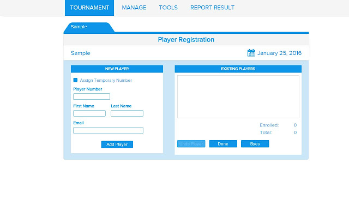The width and height of the screenshot is (349, 218).
Task: Open the TOOLS menu
Action: (168, 8)
